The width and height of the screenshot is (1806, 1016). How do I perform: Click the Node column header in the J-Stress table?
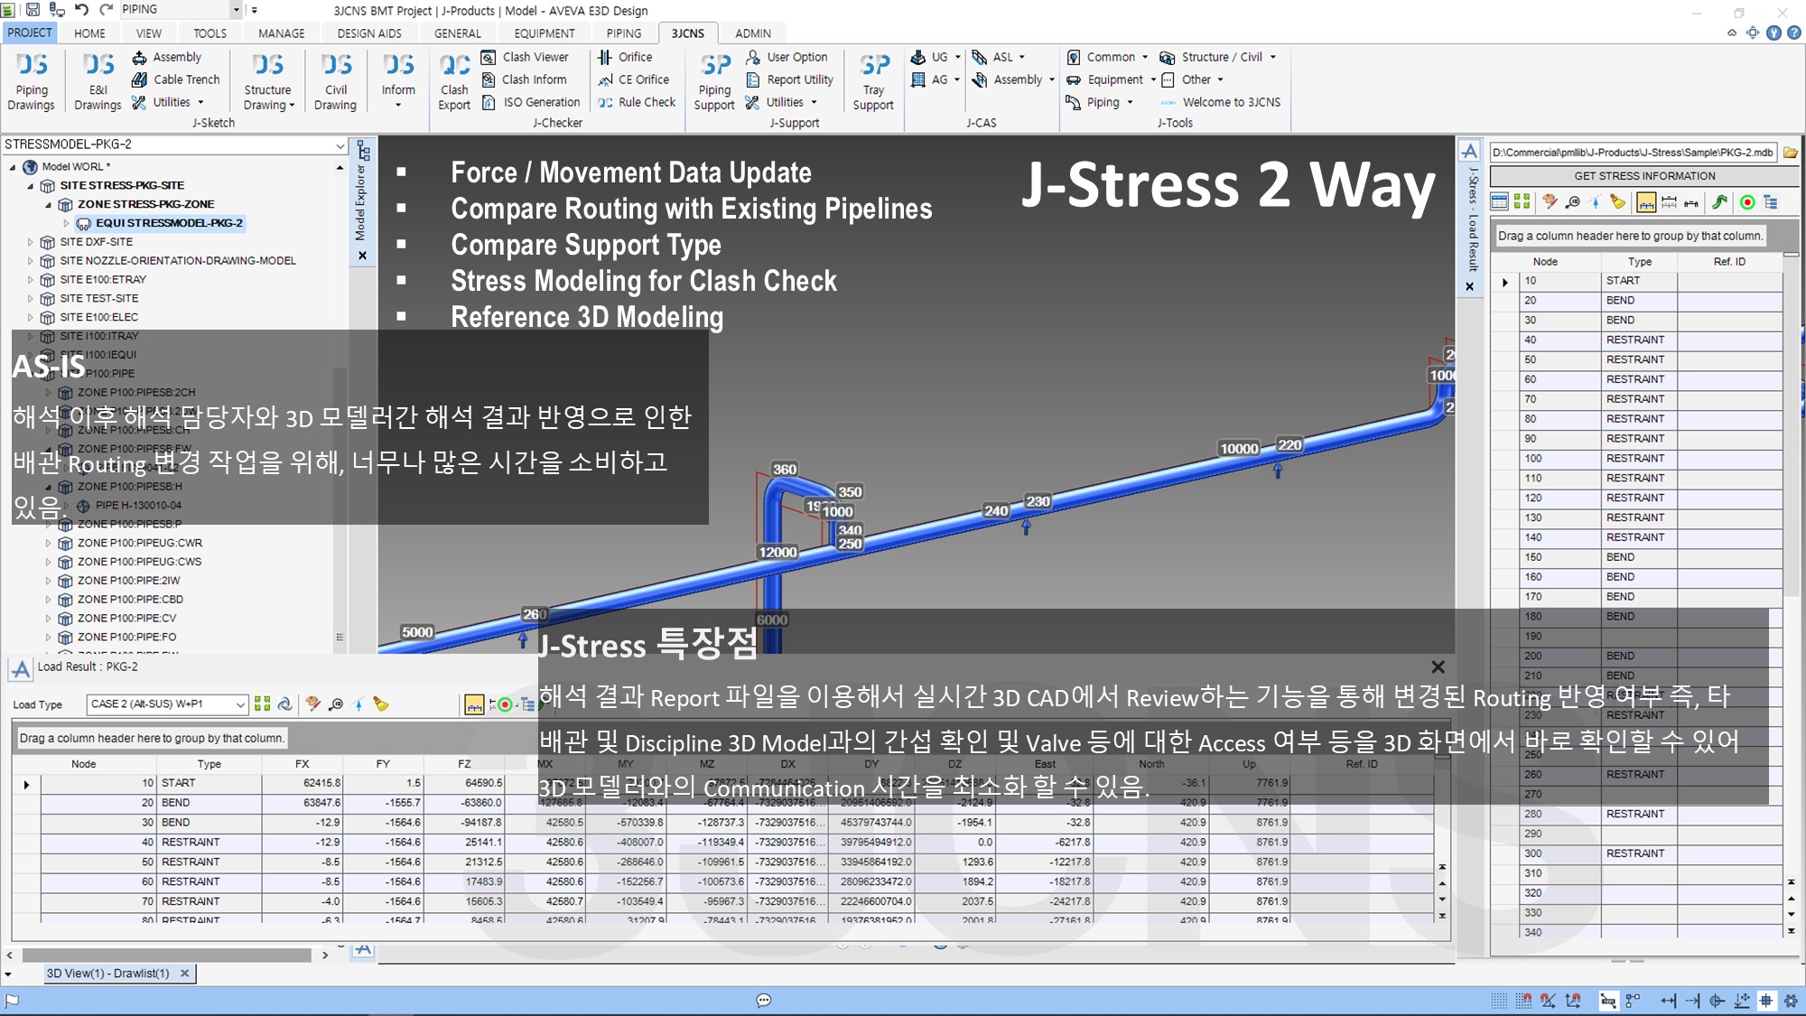(x=1545, y=262)
